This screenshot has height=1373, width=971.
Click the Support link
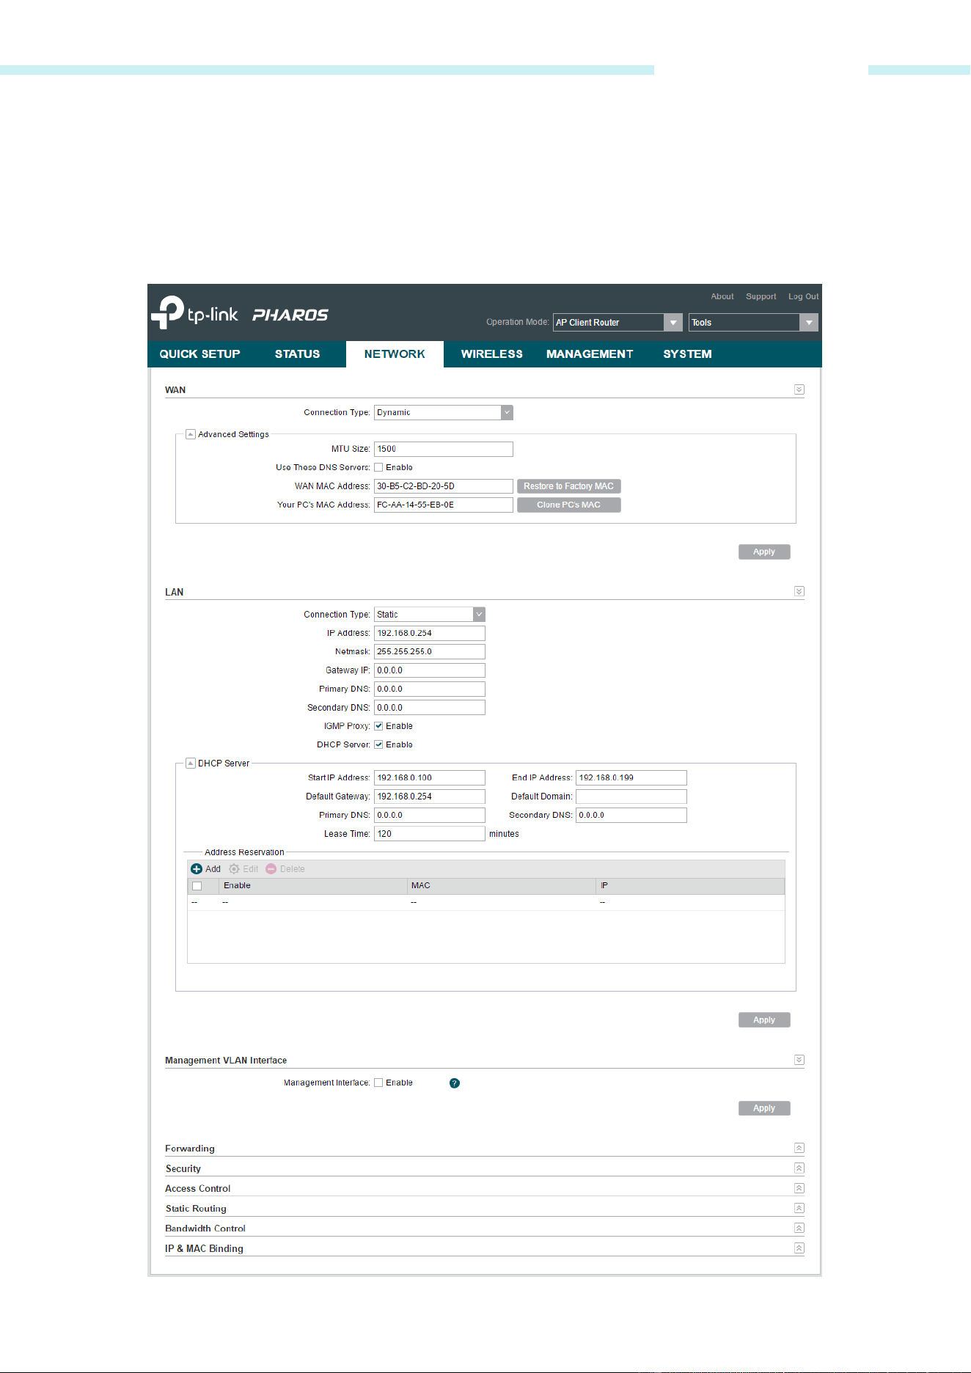(x=761, y=296)
